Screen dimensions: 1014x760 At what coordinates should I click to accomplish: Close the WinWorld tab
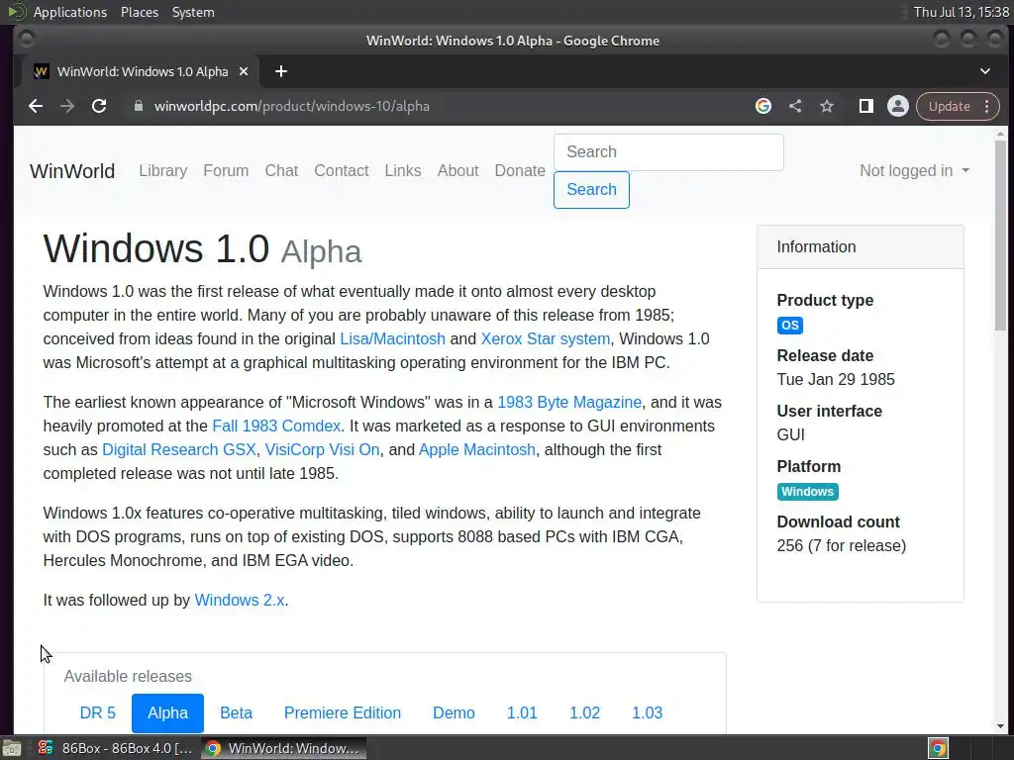[x=244, y=71]
